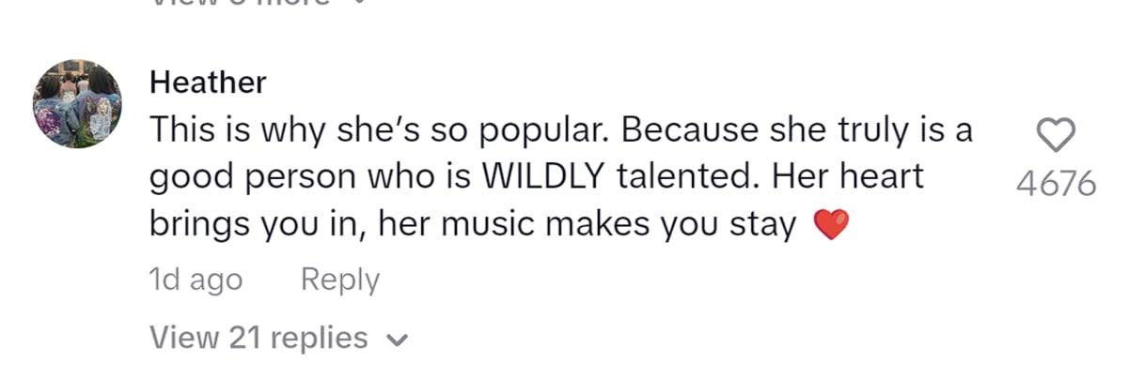This screenshot has height=378, width=1128.
Task: Click the red heart emoji in the comment
Action: [829, 225]
